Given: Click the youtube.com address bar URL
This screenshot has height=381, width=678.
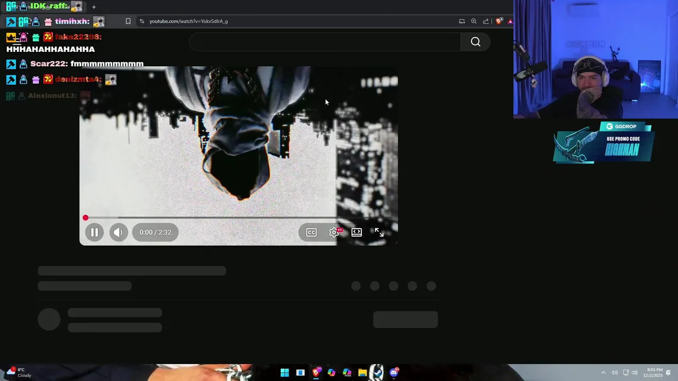Looking at the screenshot, I should (x=189, y=21).
